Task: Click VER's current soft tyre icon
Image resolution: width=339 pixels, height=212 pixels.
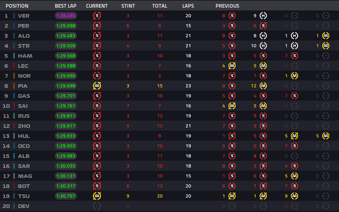Action: [x=97, y=16]
